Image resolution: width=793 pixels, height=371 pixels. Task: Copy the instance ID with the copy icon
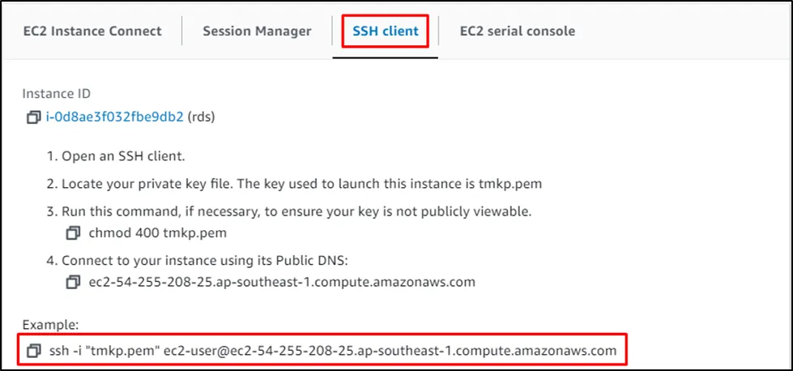point(33,117)
